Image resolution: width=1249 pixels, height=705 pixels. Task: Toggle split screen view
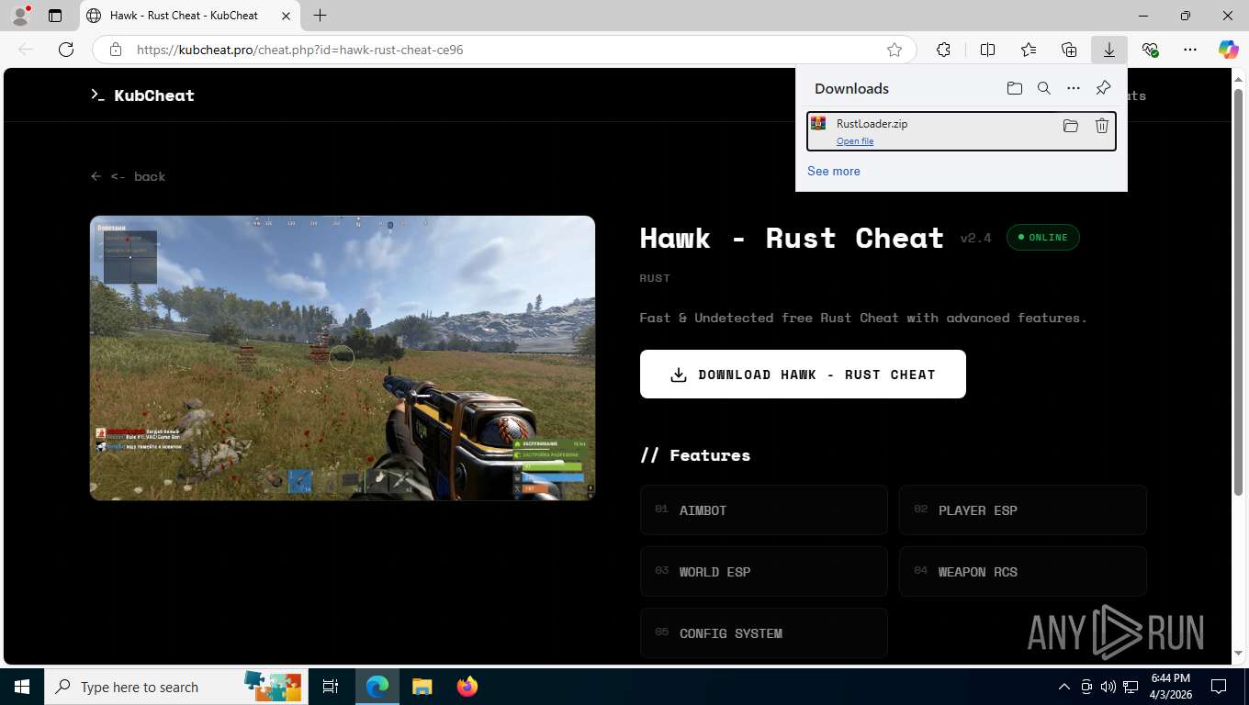[x=987, y=50]
